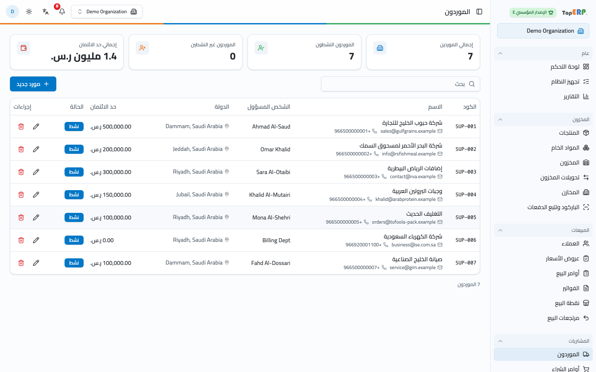Collapse the المشتريات sidebar section
The height and width of the screenshot is (372, 596).
pyautogui.click(x=543, y=341)
